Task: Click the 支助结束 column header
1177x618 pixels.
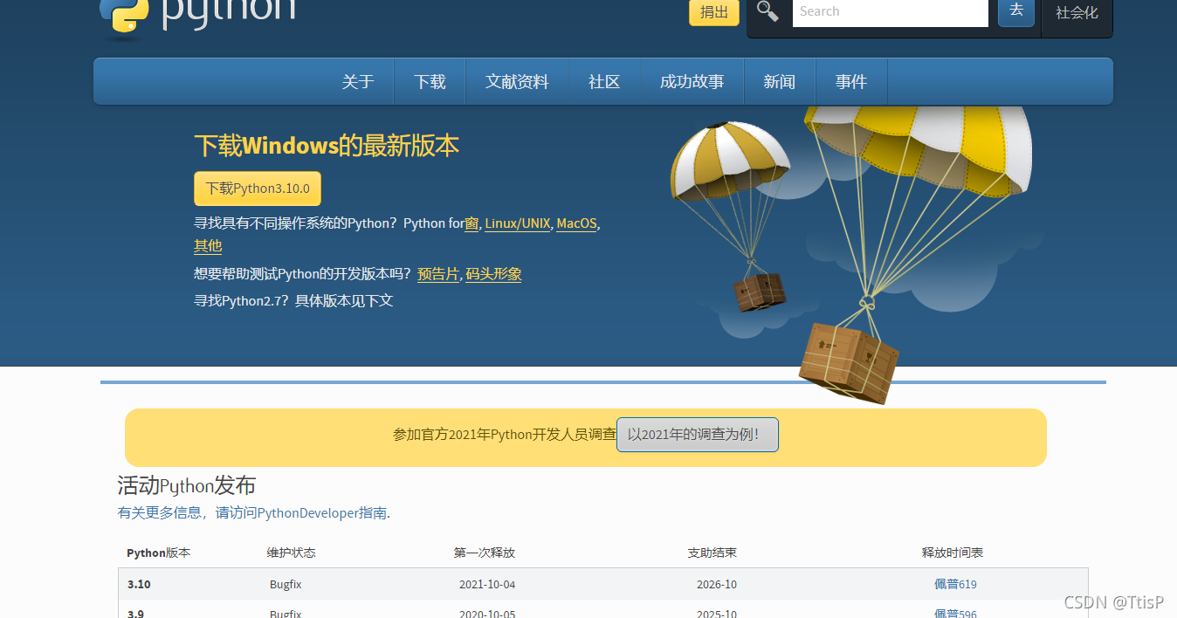Action: click(712, 553)
